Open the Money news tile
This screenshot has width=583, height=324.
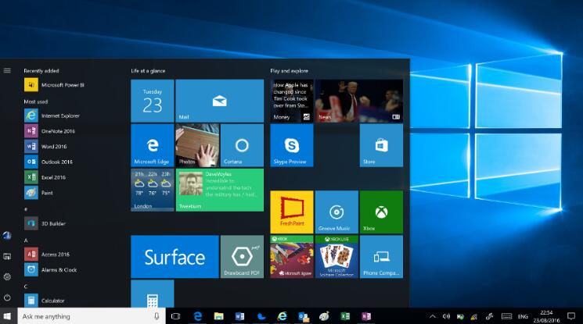(292, 101)
